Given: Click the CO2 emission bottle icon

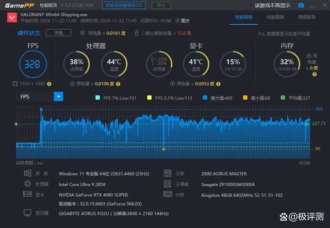Looking at the screenshot, I should tap(136, 33).
